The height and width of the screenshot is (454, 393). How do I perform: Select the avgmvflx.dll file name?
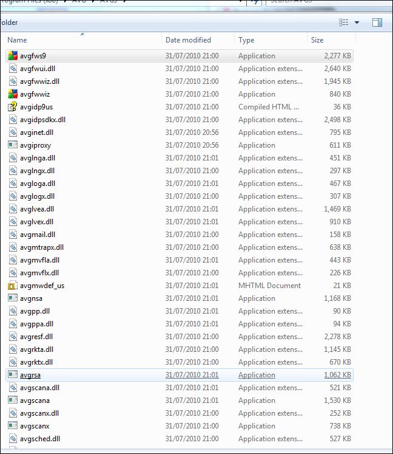[39, 273]
